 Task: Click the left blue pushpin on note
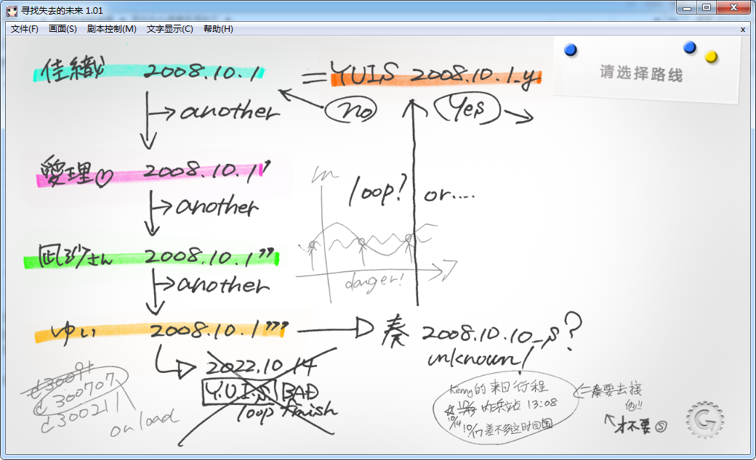click(x=571, y=50)
